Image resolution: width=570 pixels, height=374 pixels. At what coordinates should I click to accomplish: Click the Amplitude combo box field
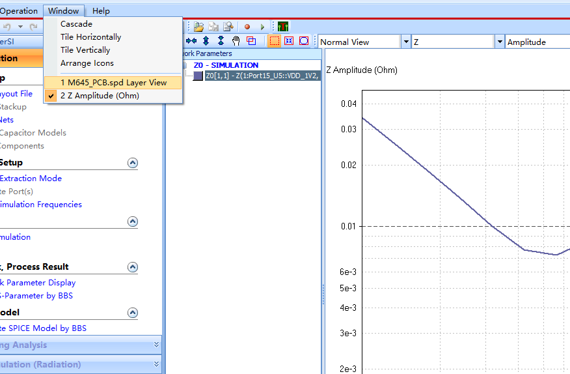537,42
